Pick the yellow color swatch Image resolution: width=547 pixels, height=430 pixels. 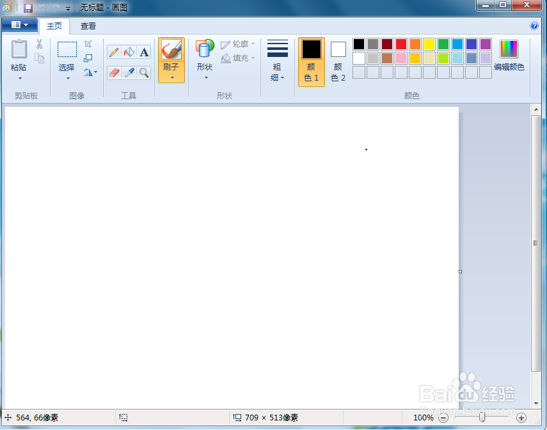[x=429, y=44]
